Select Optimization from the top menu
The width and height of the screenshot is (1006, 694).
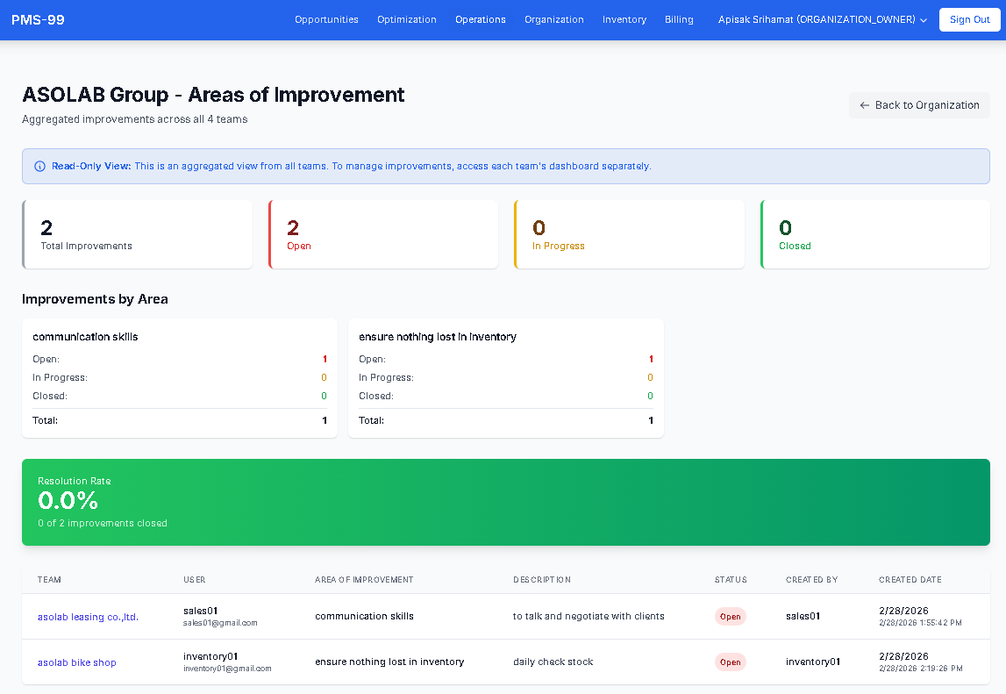(x=406, y=18)
